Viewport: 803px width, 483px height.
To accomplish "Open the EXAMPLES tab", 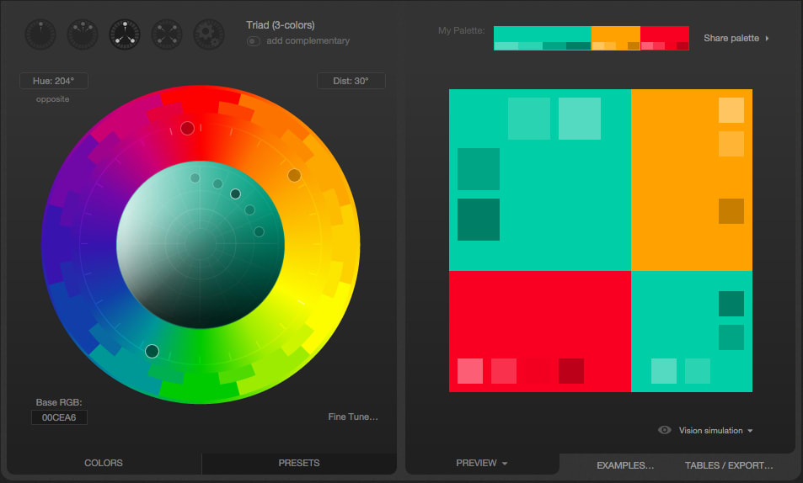I will pos(624,465).
